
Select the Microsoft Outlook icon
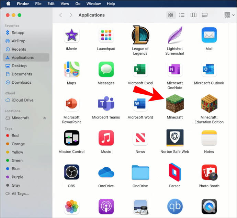(x=209, y=69)
